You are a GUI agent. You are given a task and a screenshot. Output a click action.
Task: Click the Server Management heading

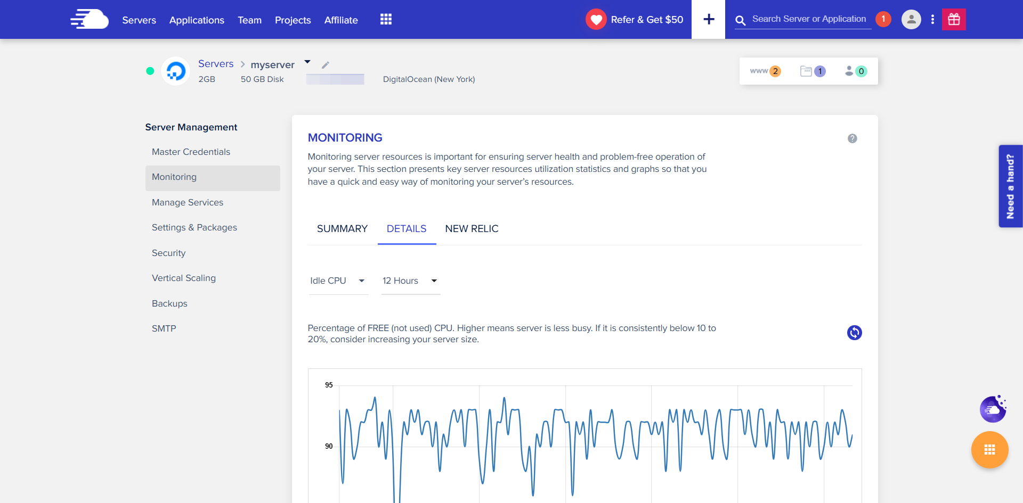coord(191,127)
